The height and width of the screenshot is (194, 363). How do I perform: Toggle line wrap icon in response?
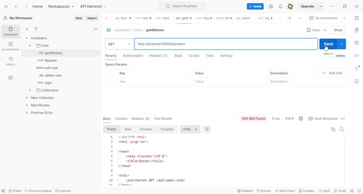point(207,129)
